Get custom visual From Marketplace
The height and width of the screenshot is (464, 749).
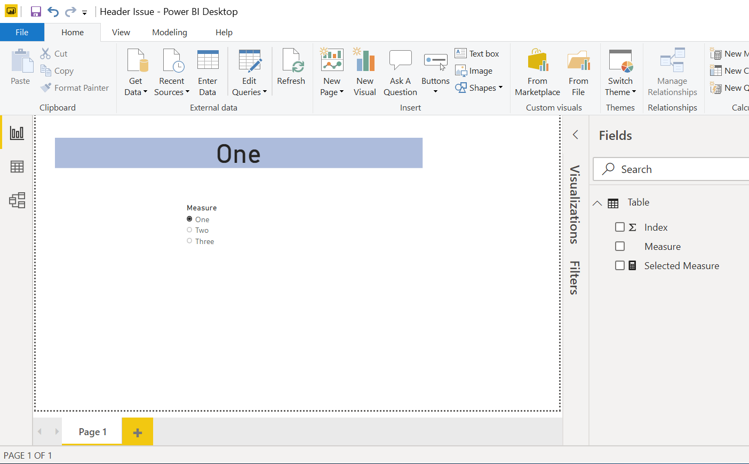point(538,72)
